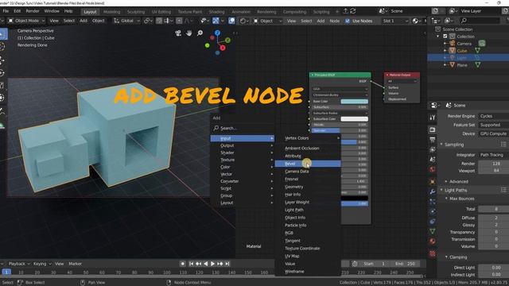
Task: Click Plane mesh data icon in outliner
Action: [x=477, y=65]
